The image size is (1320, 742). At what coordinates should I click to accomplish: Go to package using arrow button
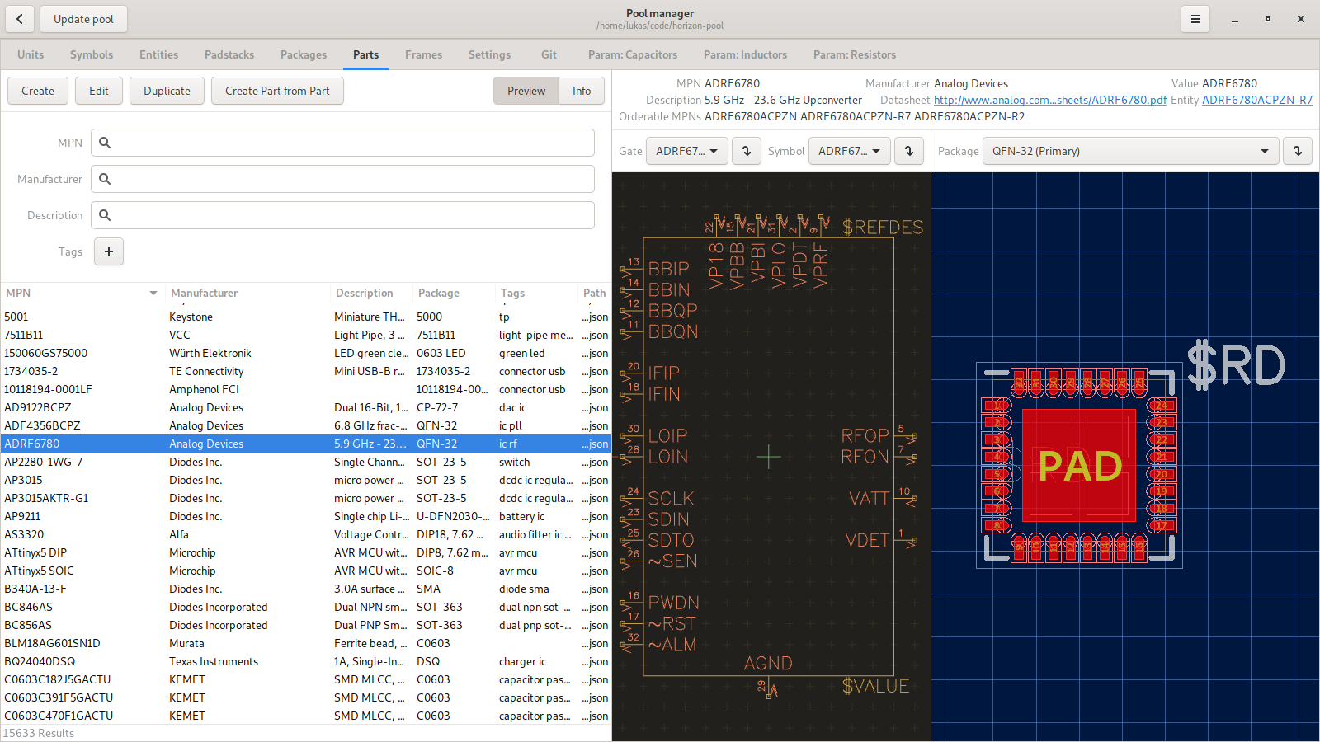[1297, 151]
